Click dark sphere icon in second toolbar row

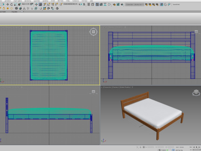pyautogui.click(x=16, y=8)
